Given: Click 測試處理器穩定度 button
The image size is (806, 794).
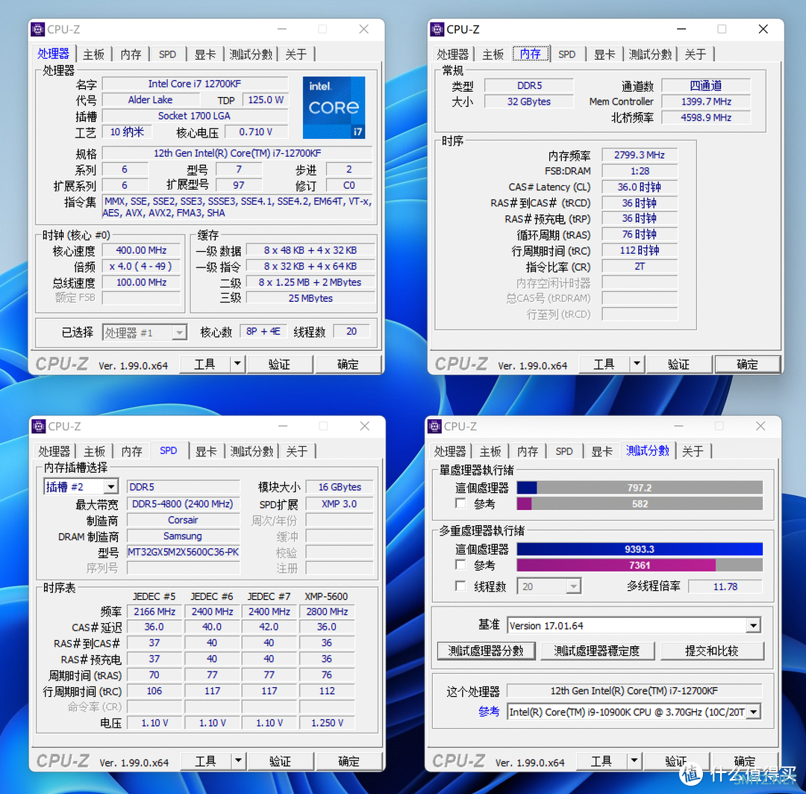Looking at the screenshot, I should coord(597,651).
